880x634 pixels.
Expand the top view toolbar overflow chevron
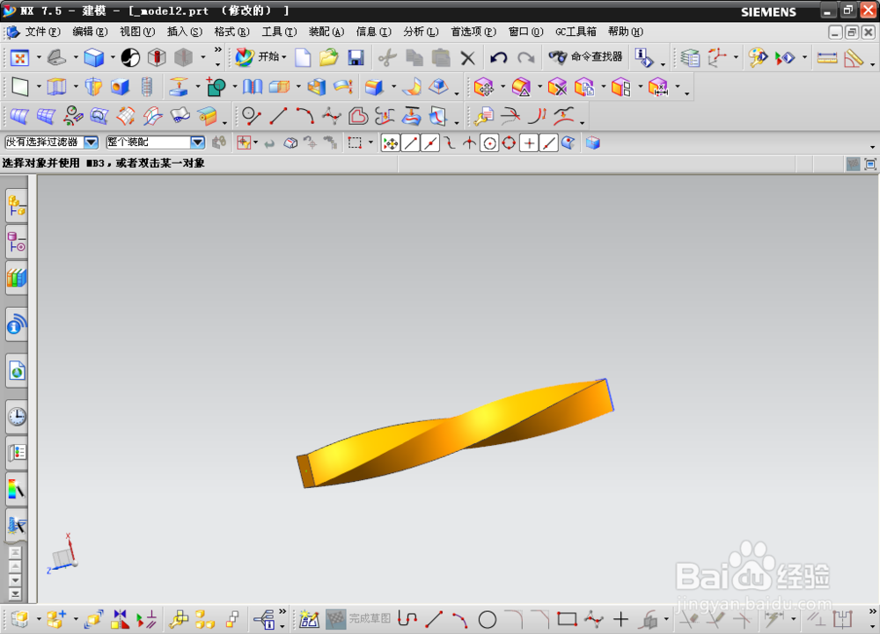[217, 50]
